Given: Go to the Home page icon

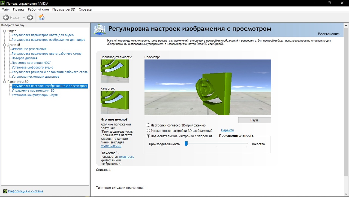Looking at the screenshot, I should (41, 17).
